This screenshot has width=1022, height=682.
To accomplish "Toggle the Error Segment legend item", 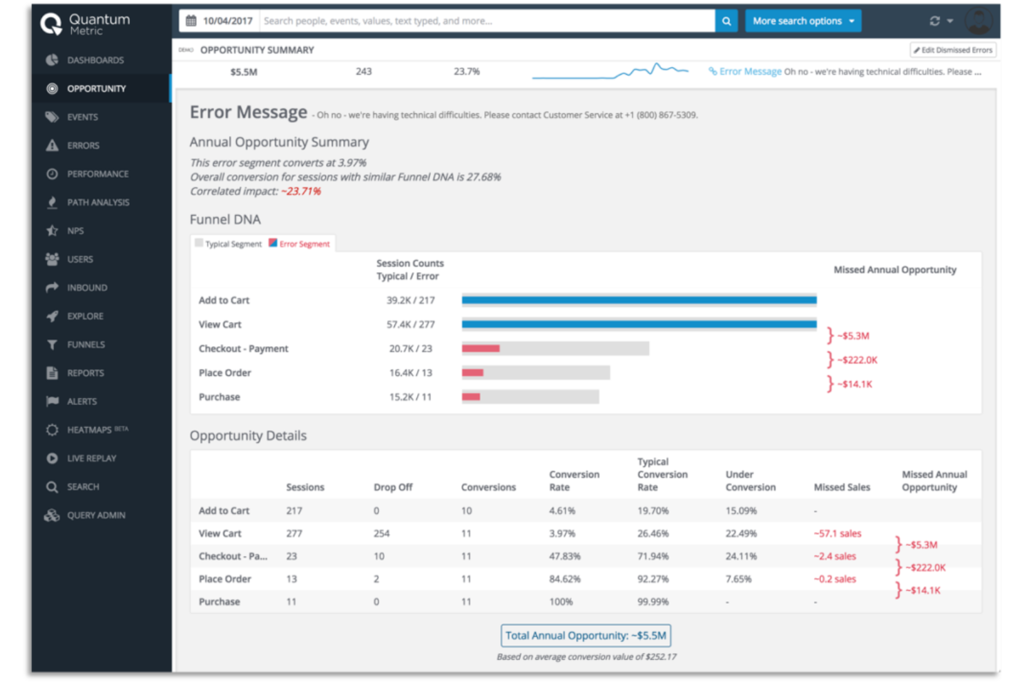I will point(300,243).
